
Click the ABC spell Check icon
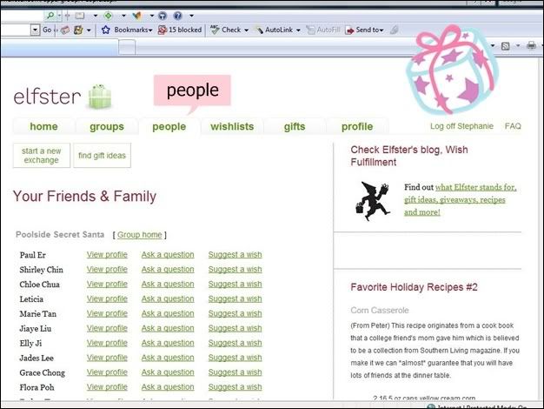coord(215,30)
